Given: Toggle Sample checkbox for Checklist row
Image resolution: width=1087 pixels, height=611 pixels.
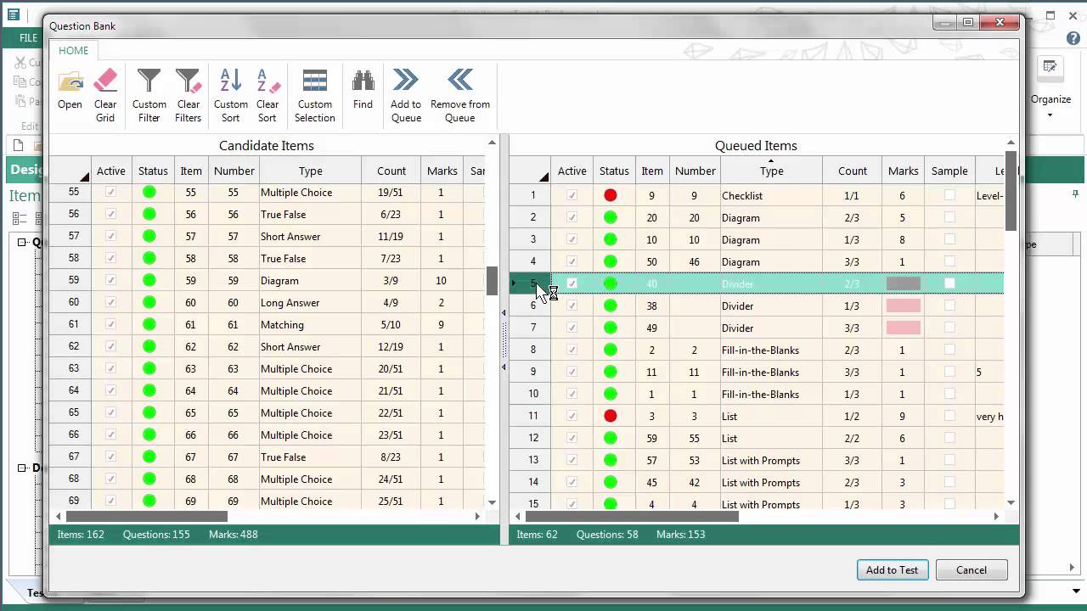Looking at the screenshot, I should (x=949, y=196).
